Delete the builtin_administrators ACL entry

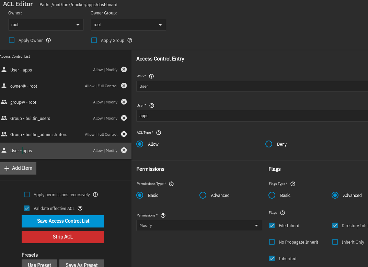tap(124, 134)
